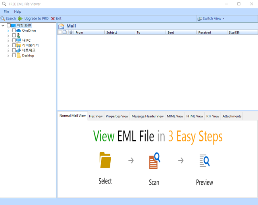Check the 라이브러리 checkbox
Screen dimensions: 258x205
14,45
